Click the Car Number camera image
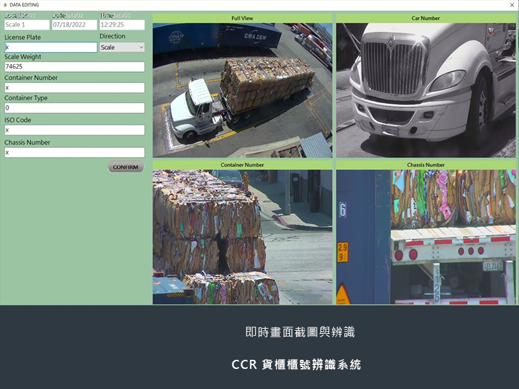The height and width of the screenshot is (389, 519). coord(427,88)
